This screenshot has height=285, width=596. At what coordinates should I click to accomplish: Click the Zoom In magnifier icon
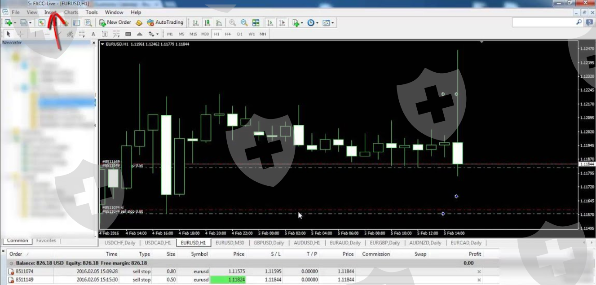click(x=233, y=22)
